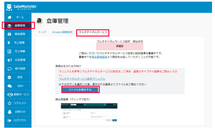This screenshot has height=128, width=215.
Task: Click the warehouse icon beside 倉庫管理
Action: pyautogui.click(x=10, y=26)
